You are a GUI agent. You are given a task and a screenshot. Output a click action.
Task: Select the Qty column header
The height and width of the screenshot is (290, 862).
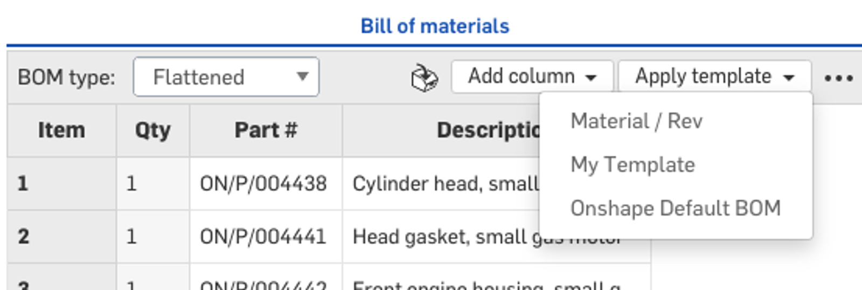(152, 130)
